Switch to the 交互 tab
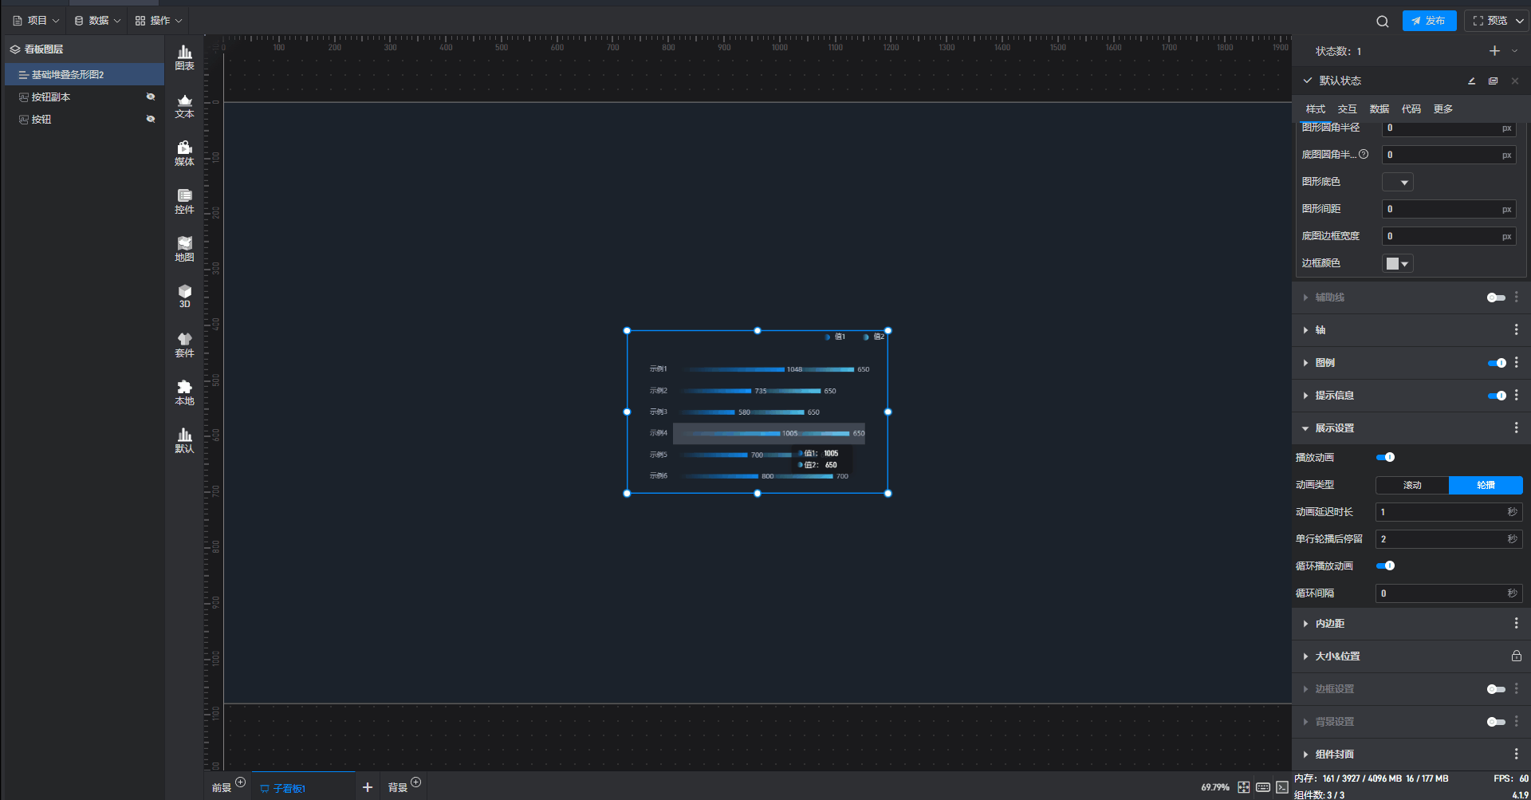Image resolution: width=1531 pixels, height=800 pixels. coord(1347,109)
